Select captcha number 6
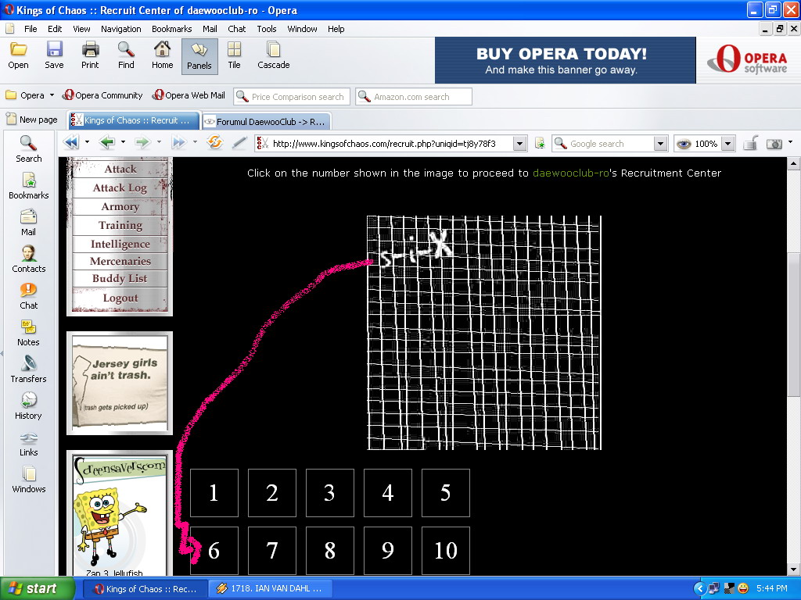801x600 pixels. [214, 551]
